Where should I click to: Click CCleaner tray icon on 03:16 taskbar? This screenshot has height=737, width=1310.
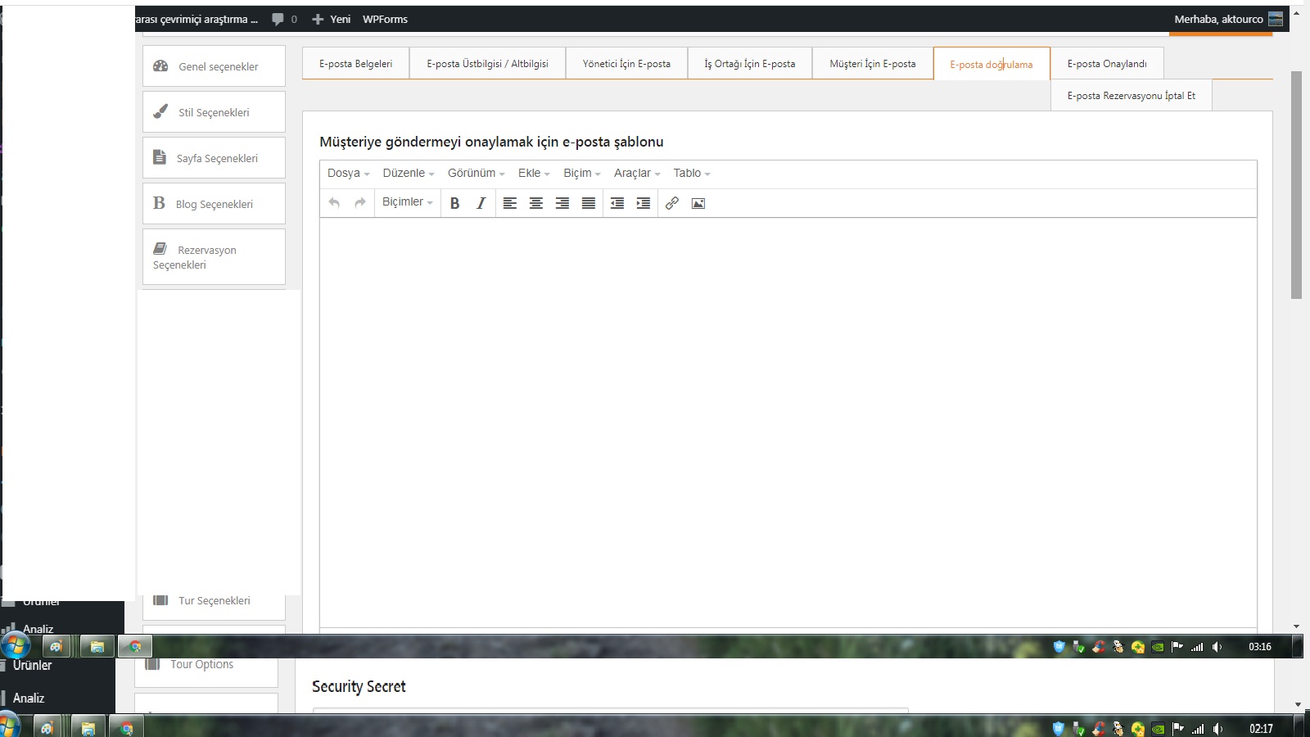(x=1099, y=647)
